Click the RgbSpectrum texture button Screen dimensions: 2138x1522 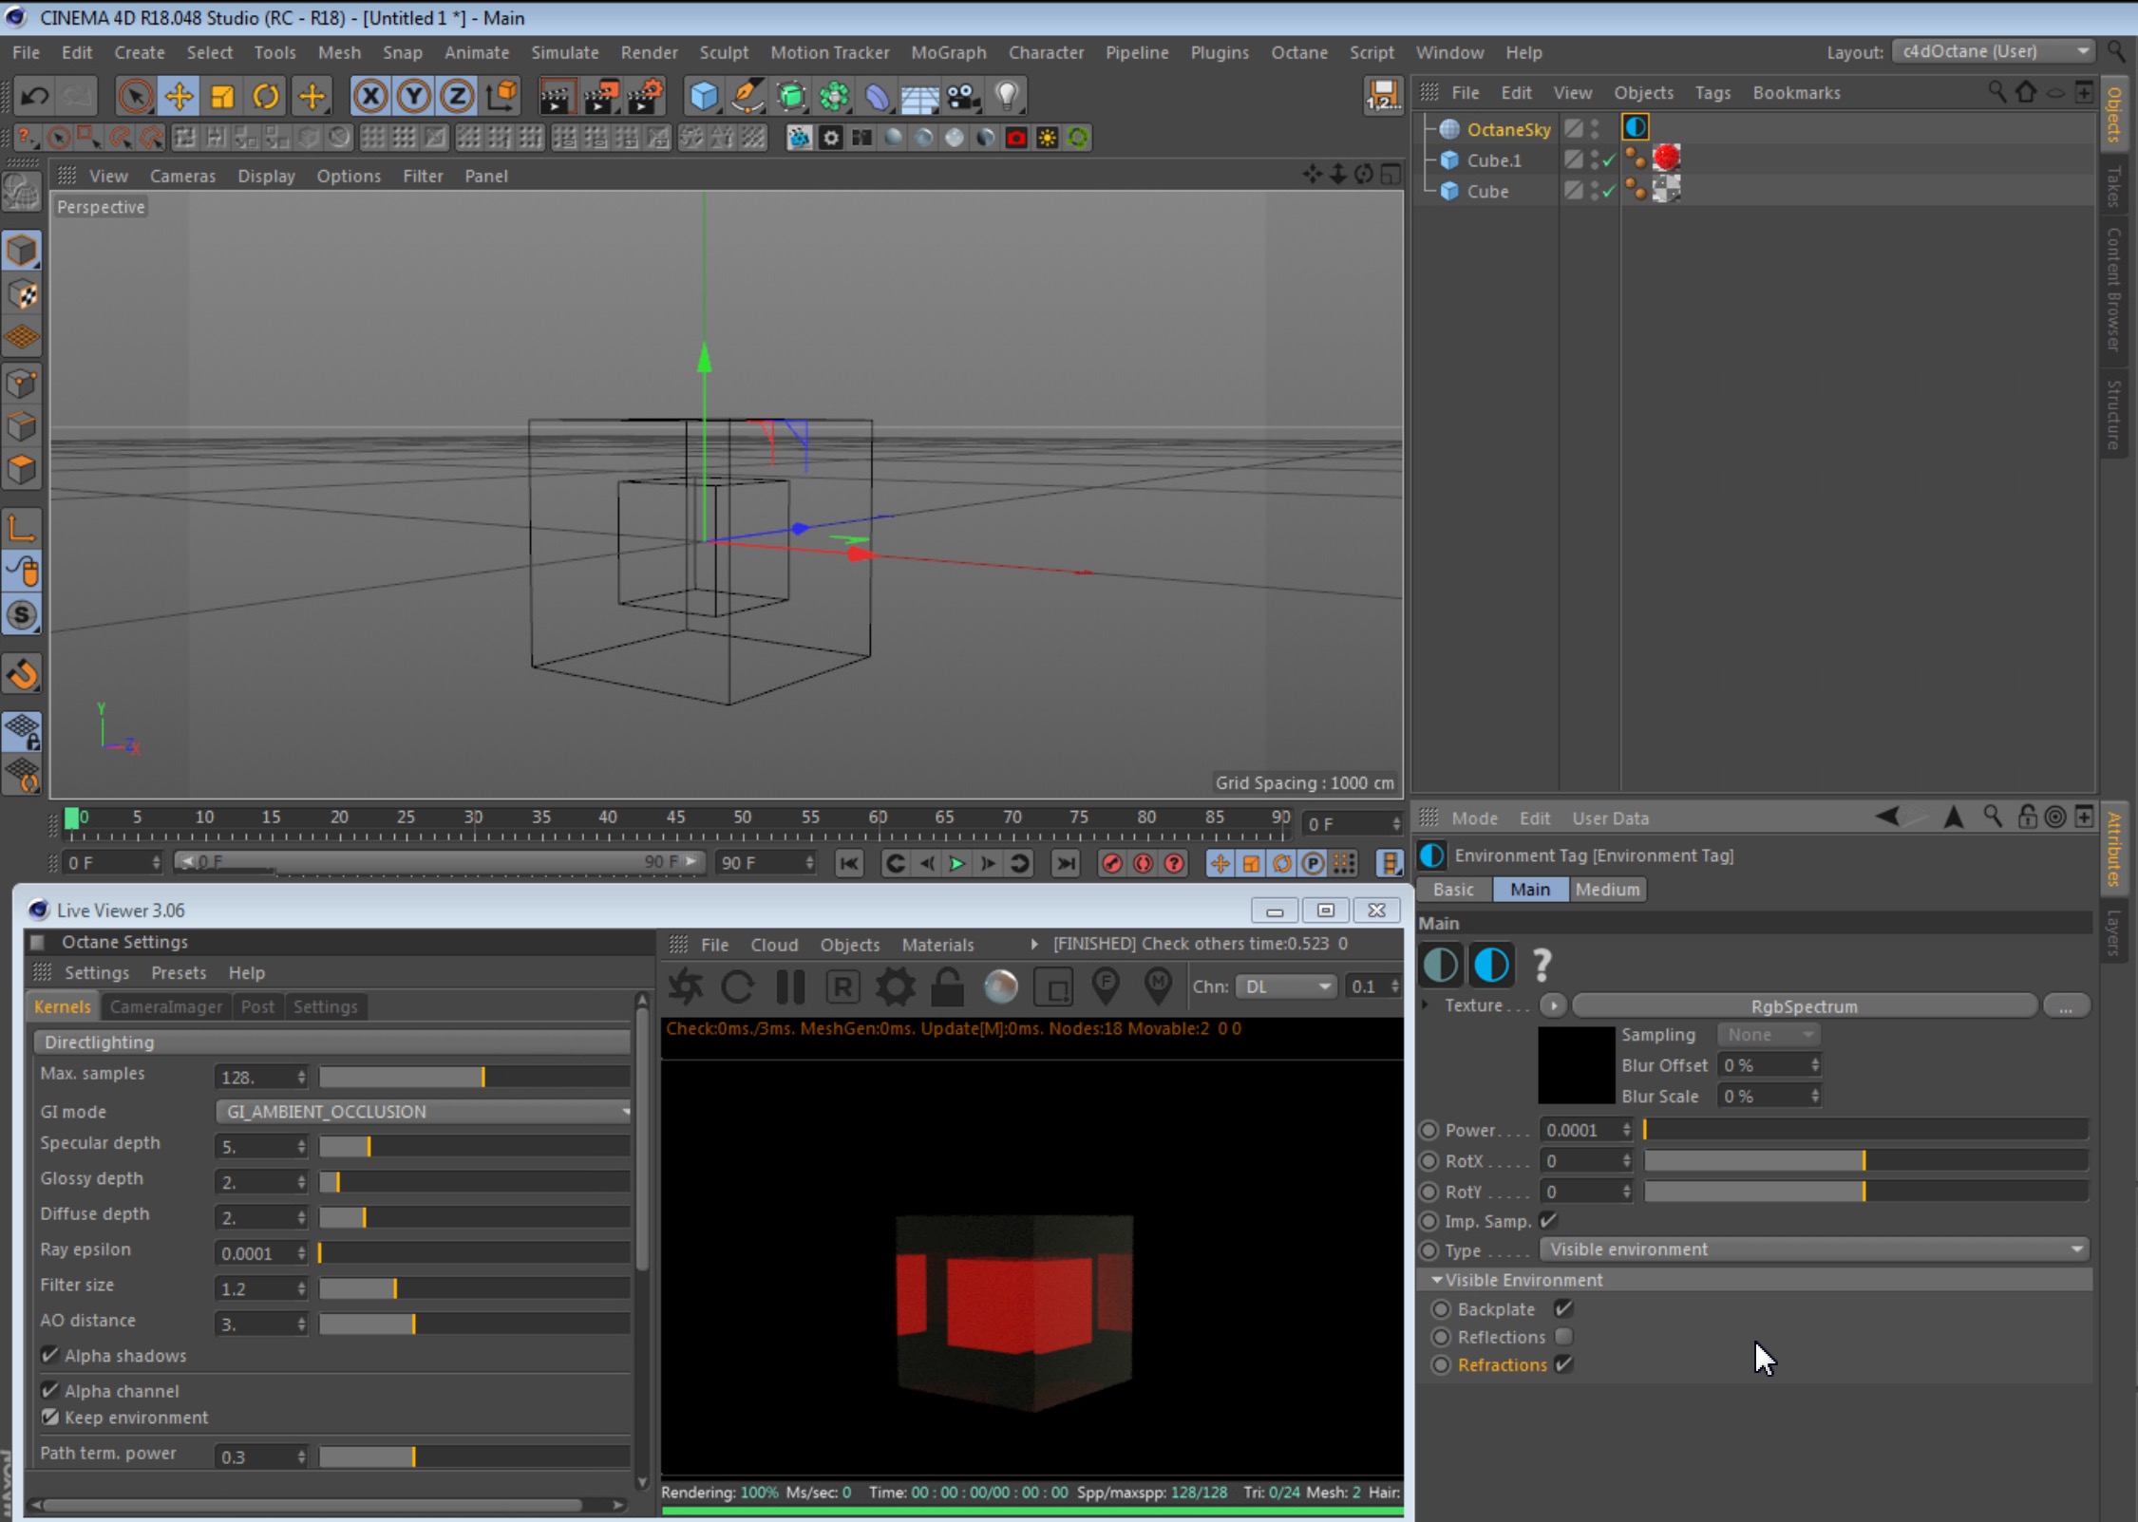click(x=1803, y=1005)
